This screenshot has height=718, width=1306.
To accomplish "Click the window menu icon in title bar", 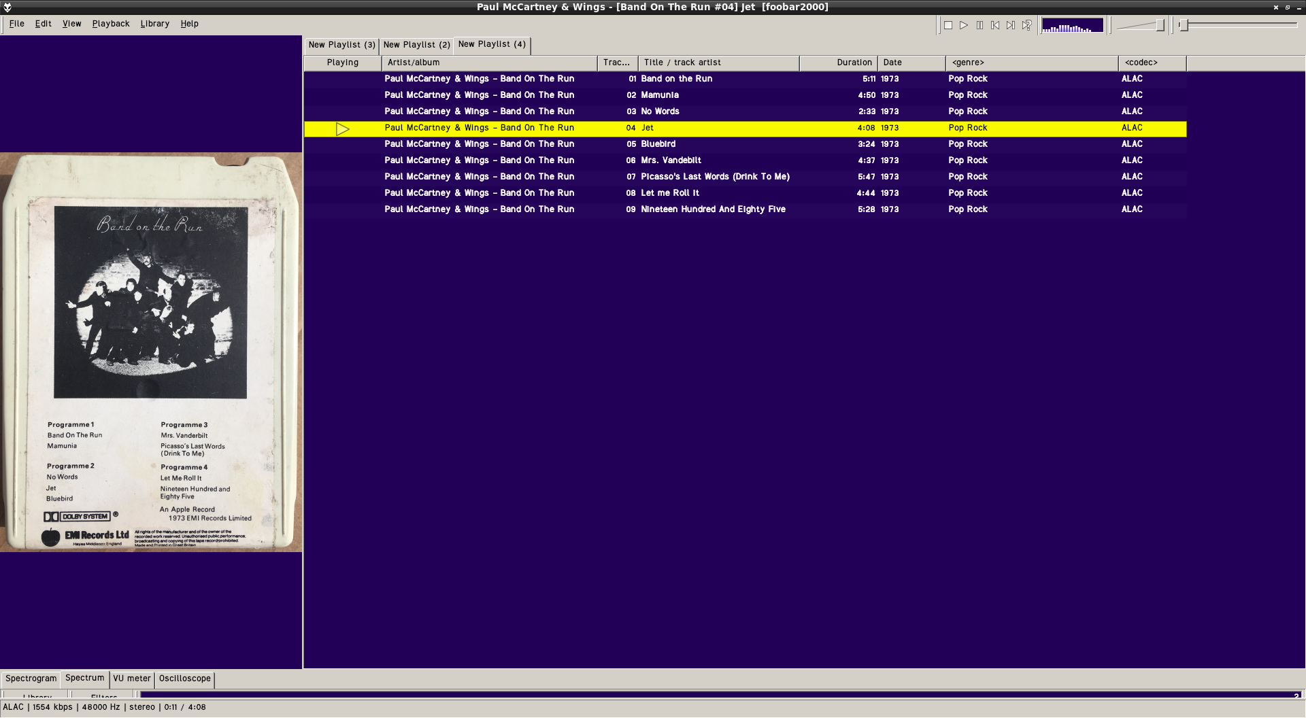I will pyautogui.click(x=7, y=7).
